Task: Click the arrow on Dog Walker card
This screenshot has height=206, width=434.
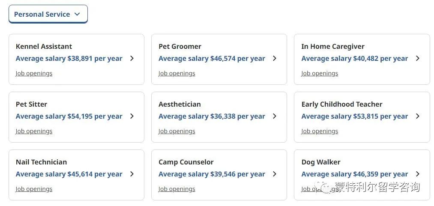Action: tap(418, 174)
